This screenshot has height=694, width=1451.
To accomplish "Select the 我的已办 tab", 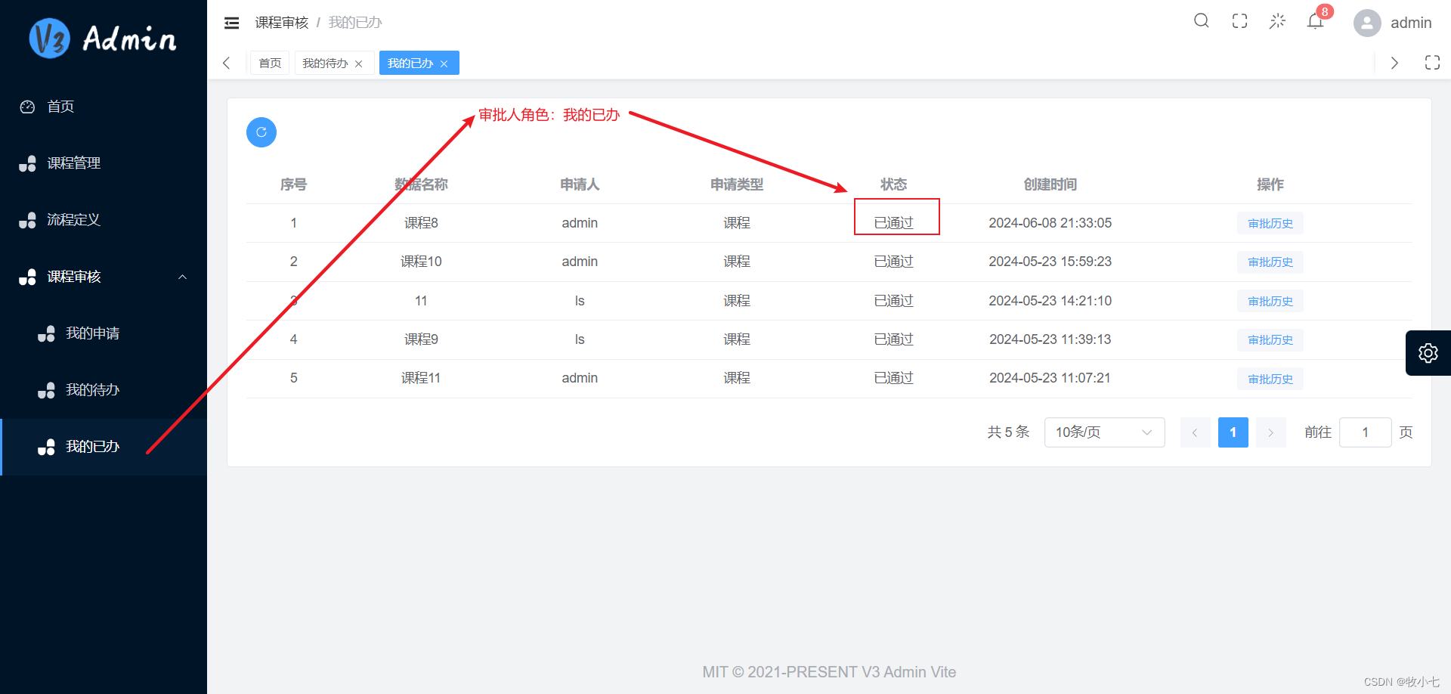I will pos(410,63).
